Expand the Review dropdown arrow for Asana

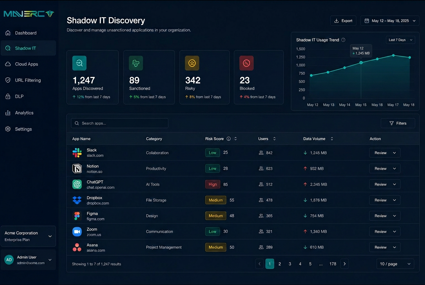(x=394, y=247)
